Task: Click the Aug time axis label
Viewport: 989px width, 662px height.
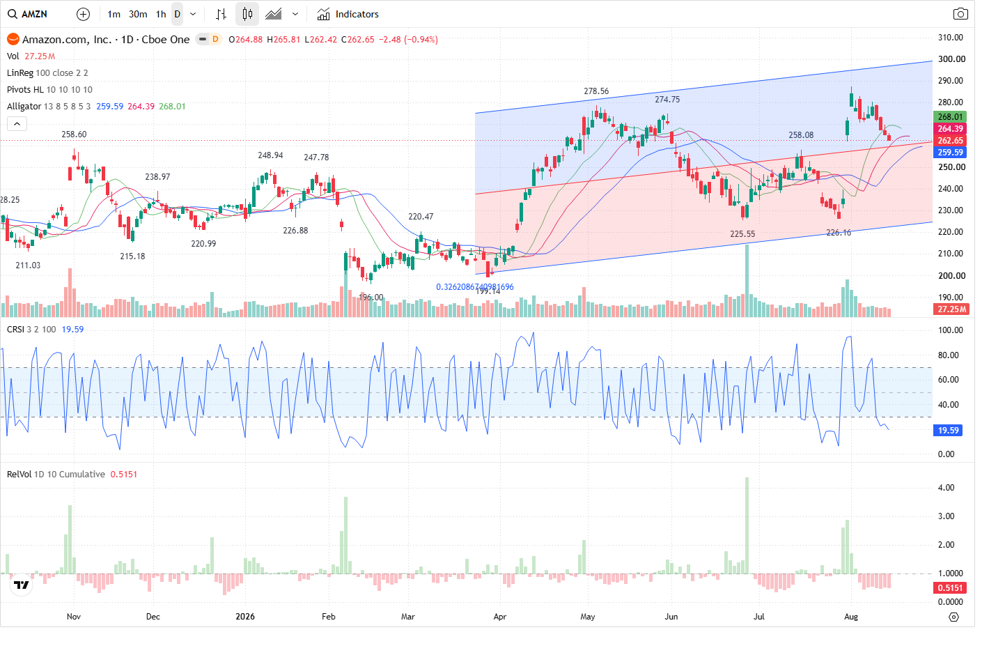Action: click(851, 617)
